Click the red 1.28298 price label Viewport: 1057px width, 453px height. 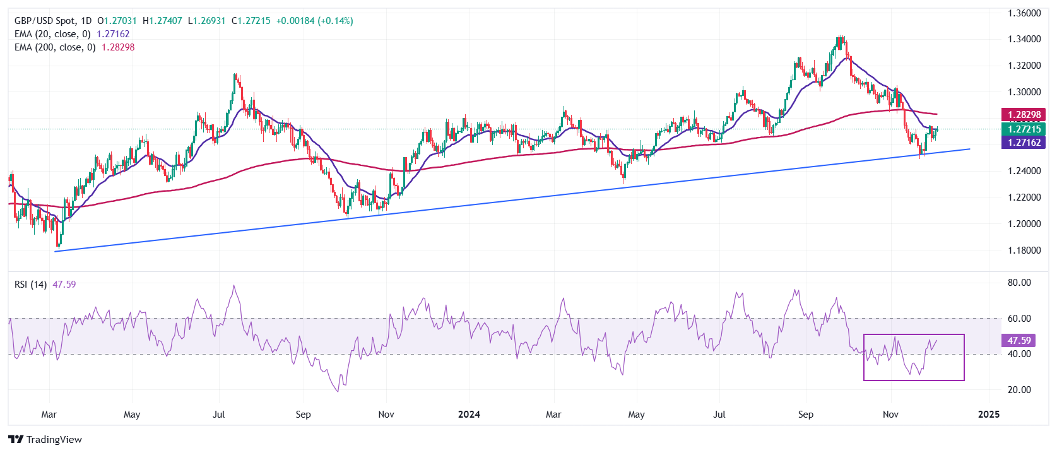1024,115
